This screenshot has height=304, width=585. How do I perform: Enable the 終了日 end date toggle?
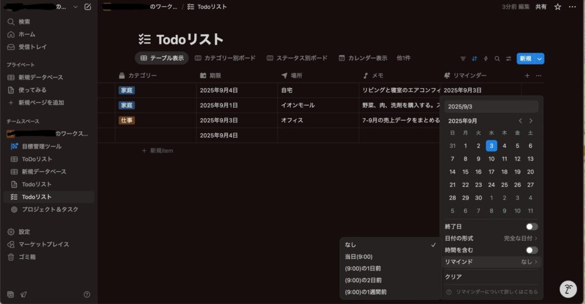pyautogui.click(x=531, y=227)
